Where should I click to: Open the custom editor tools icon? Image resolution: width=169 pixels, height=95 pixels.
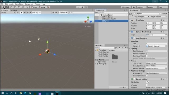[x=27, y=7]
